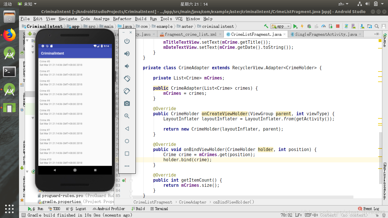Select the Crime #7 list item
The width and height of the screenshot is (388, 218).
(x=75, y=132)
